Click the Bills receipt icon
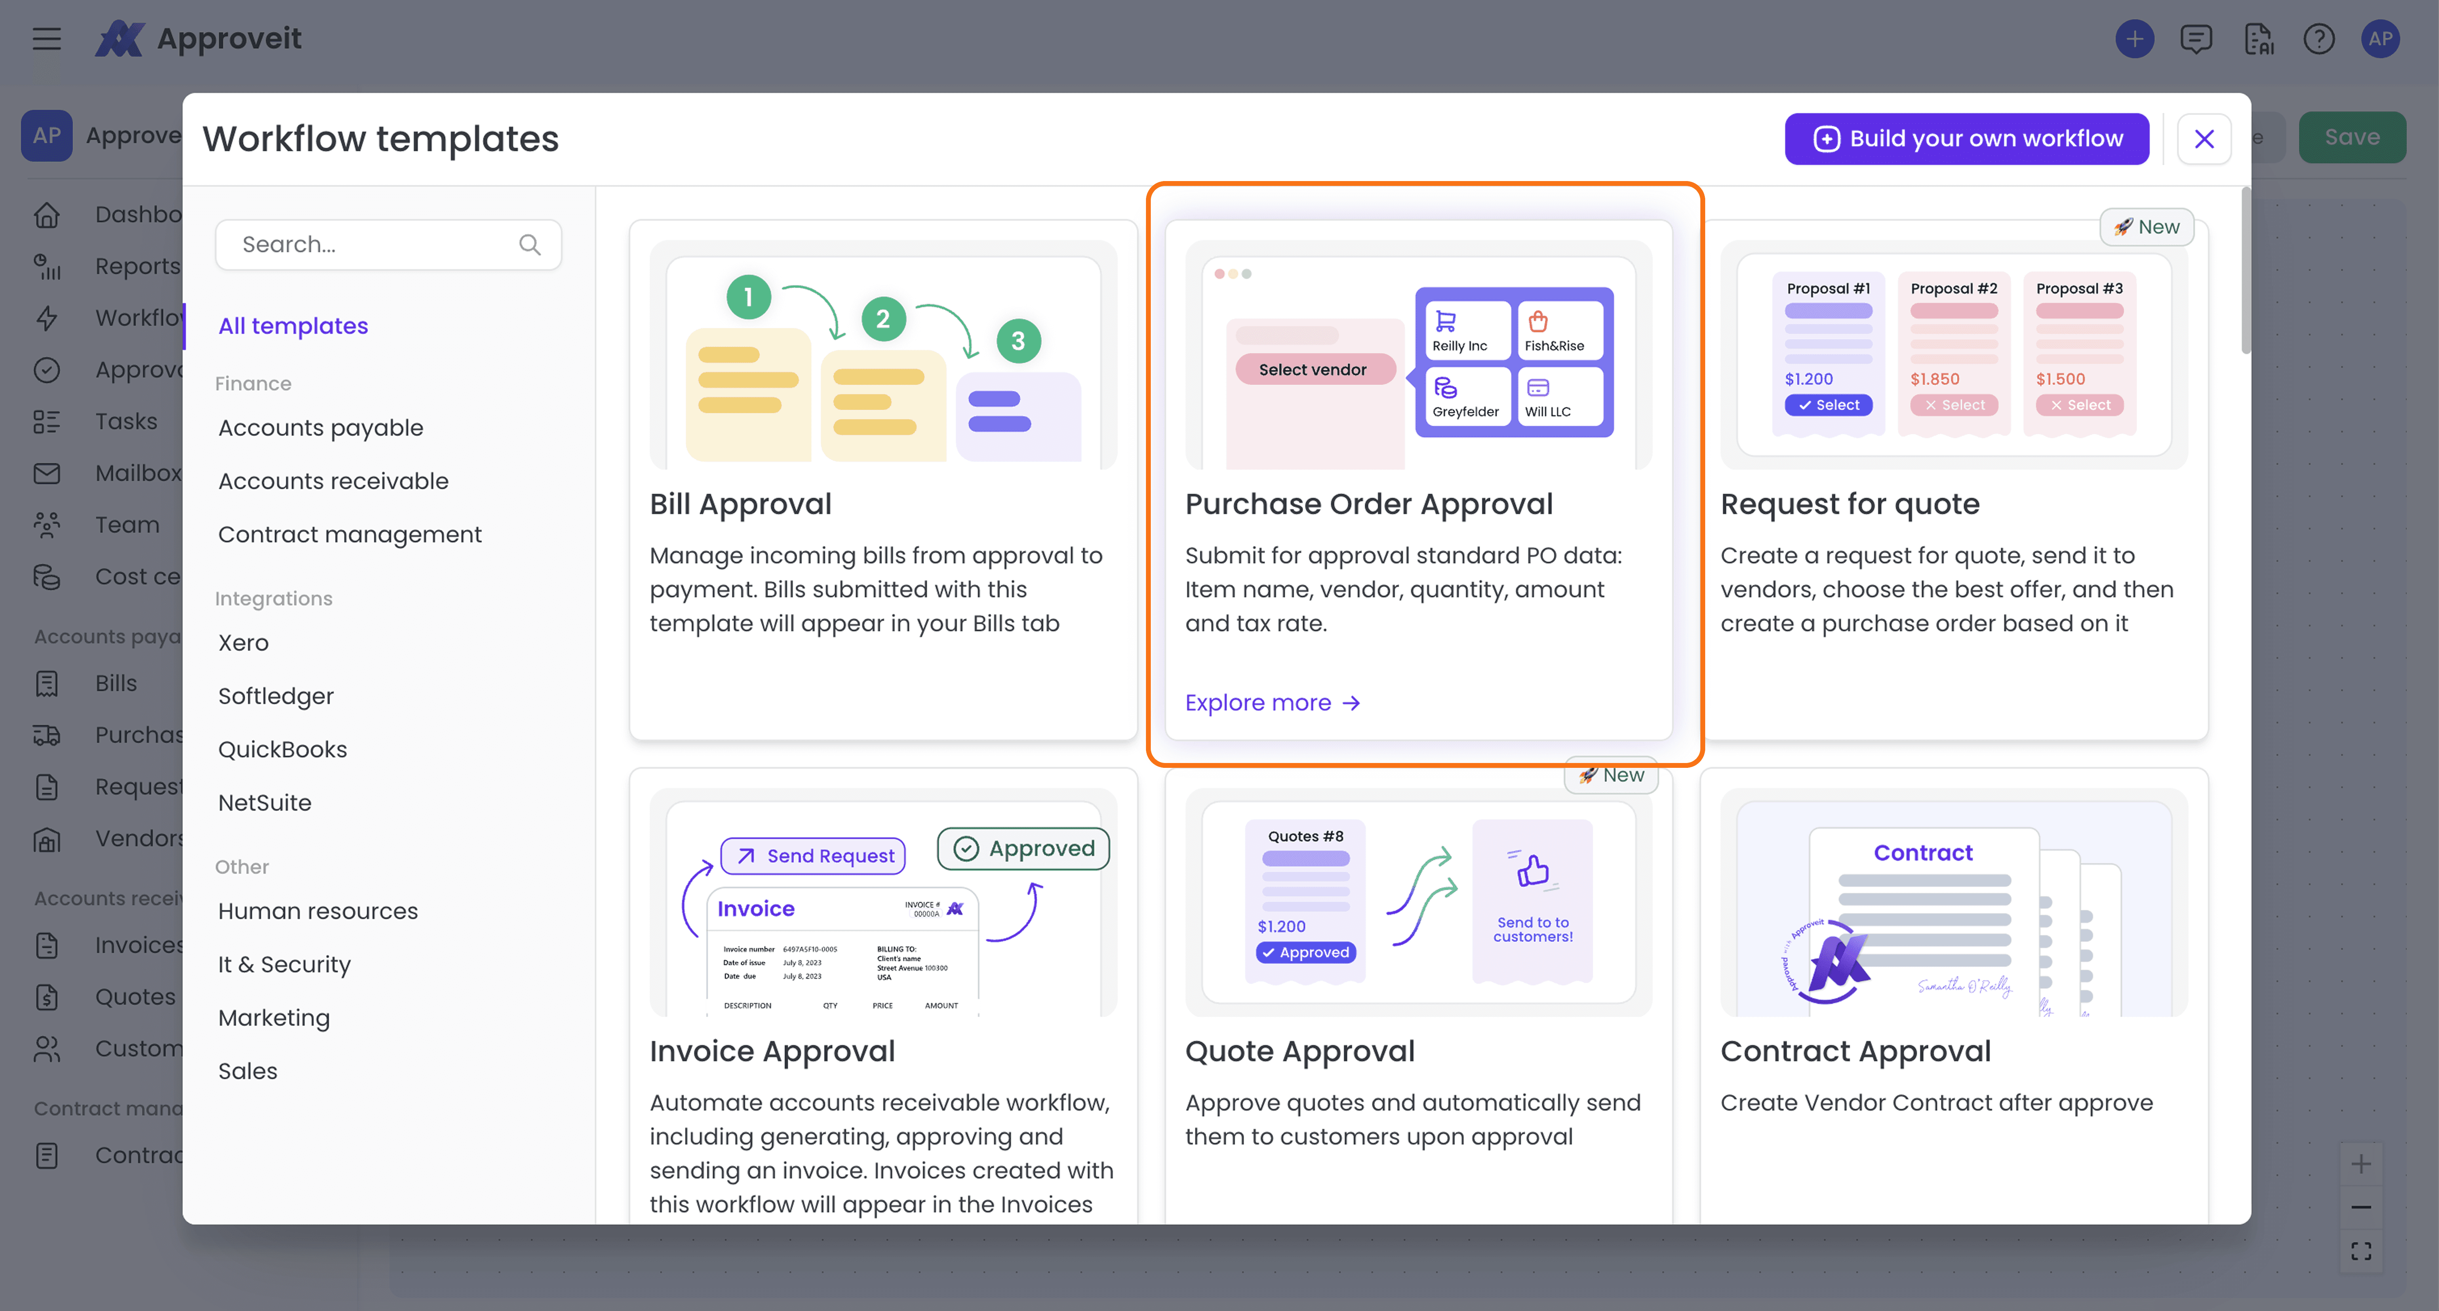 point(46,683)
